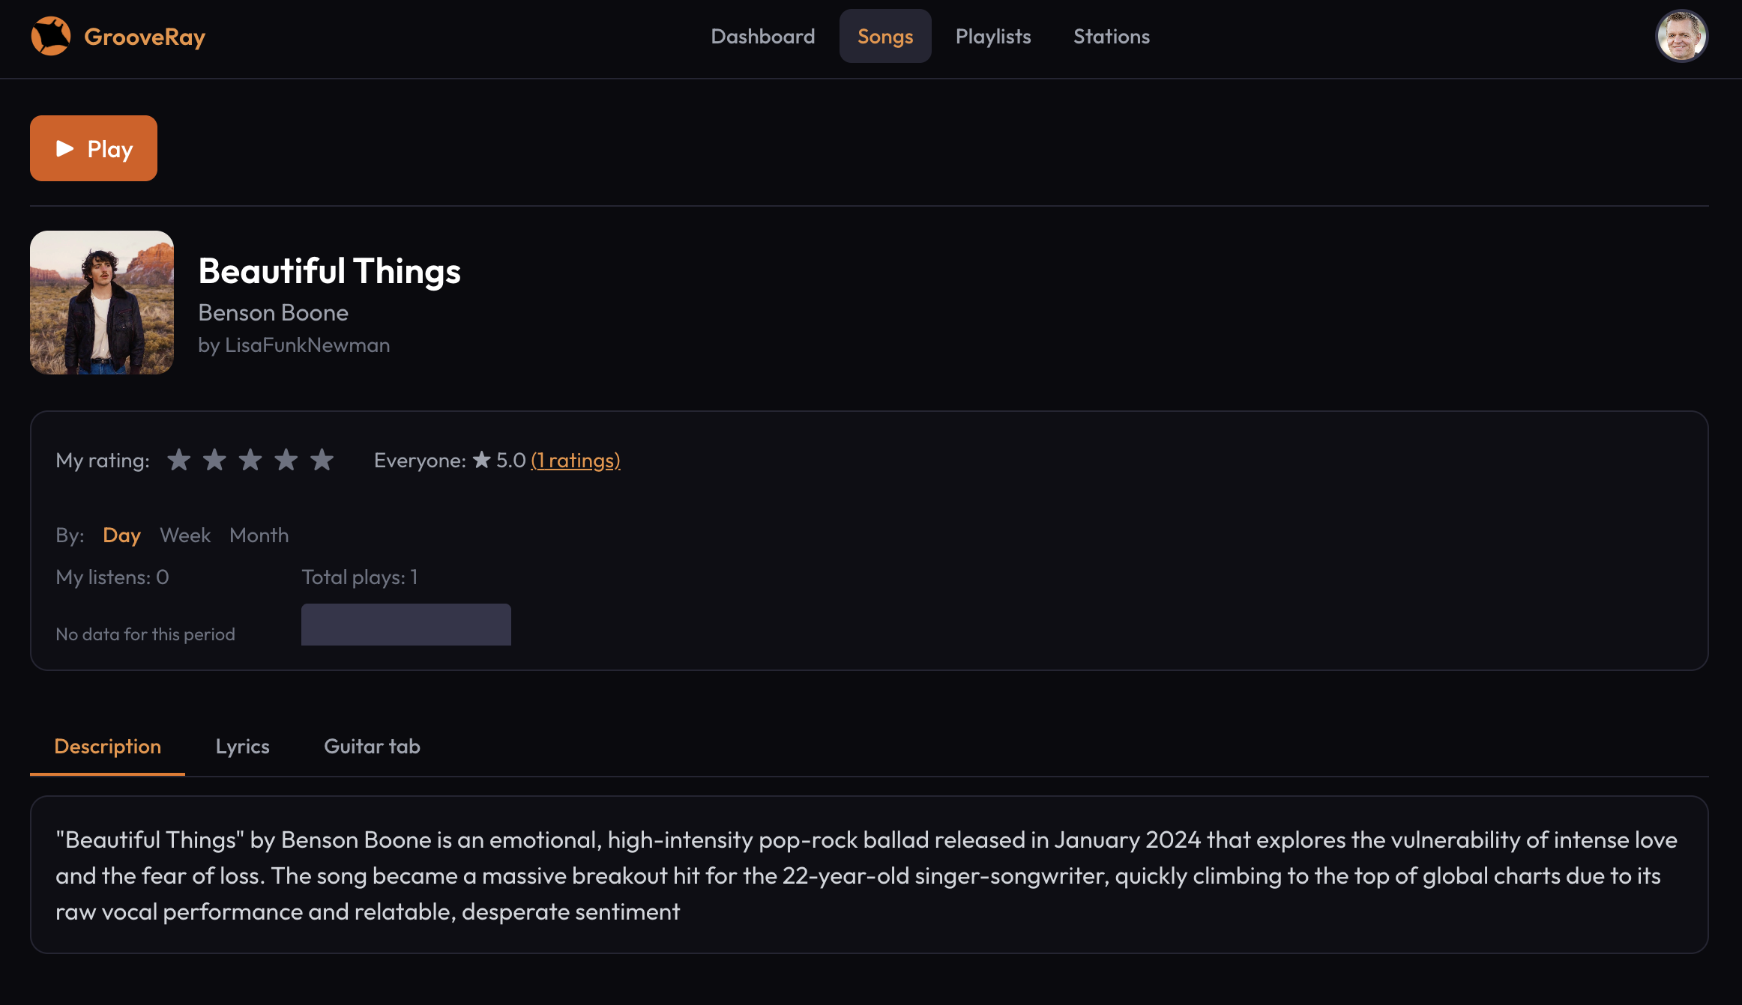This screenshot has width=1742, height=1005.
Task: Switch stats period to Week
Action: click(x=185, y=535)
